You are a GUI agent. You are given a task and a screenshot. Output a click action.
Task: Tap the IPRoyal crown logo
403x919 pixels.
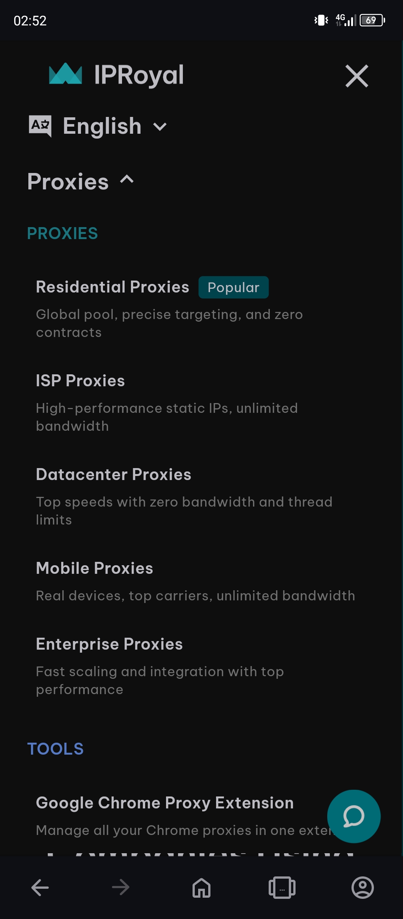tap(66, 74)
